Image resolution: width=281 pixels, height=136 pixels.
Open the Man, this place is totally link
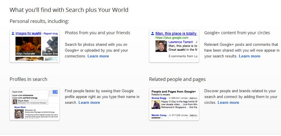point(176,33)
